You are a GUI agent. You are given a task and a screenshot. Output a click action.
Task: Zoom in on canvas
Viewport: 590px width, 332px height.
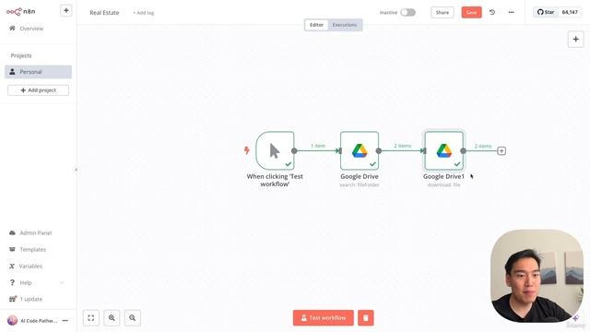[x=112, y=318]
